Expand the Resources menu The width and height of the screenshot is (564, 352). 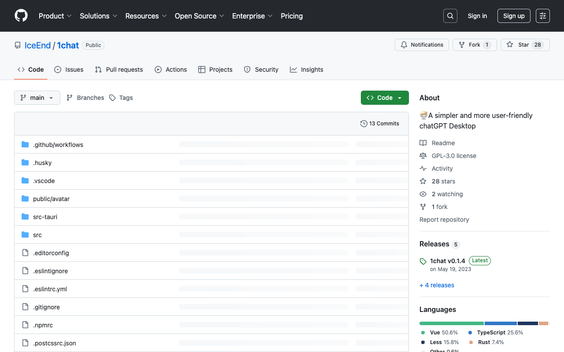[146, 16]
